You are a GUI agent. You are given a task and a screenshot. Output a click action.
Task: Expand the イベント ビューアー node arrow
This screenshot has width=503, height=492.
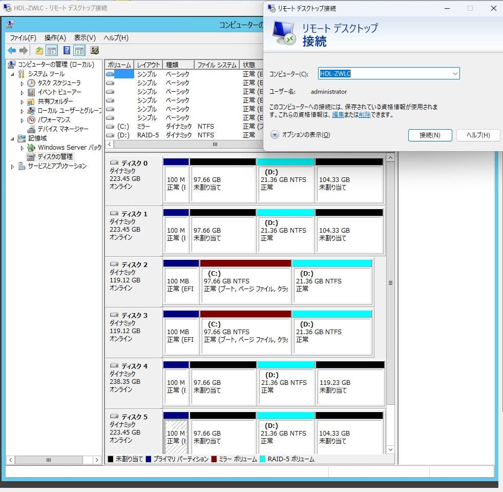[22, 93]
